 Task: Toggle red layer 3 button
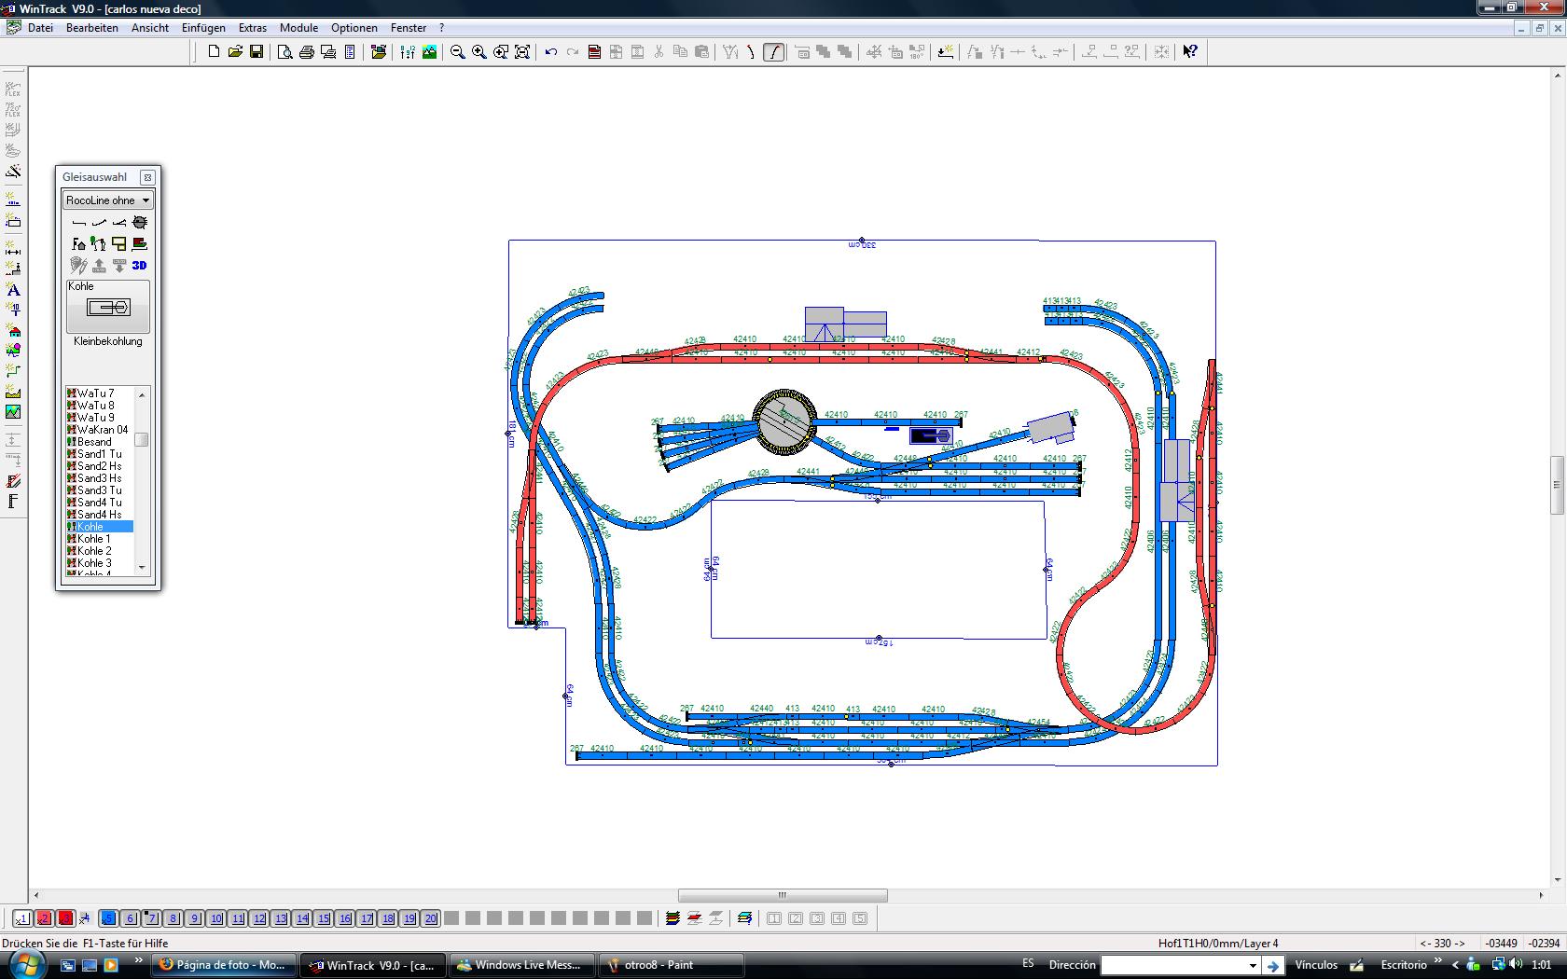tap(65, 918)
